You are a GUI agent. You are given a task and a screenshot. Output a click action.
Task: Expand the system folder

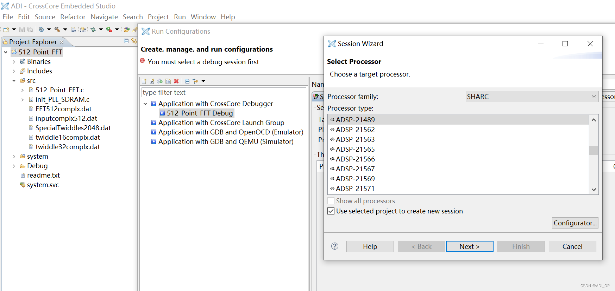click(14, 157)
